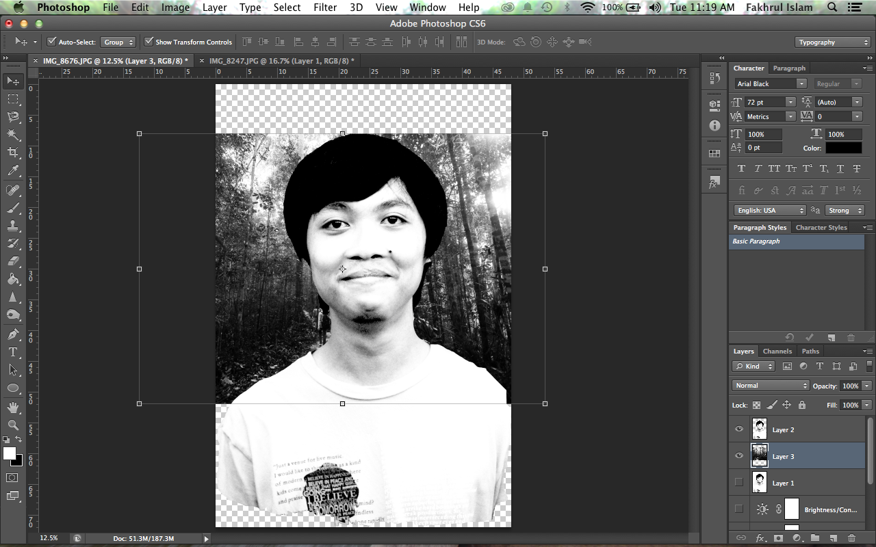Viewport: 876px width, 547px height.
Task: Select the Eyedropper tool
Action: [13, 172]
